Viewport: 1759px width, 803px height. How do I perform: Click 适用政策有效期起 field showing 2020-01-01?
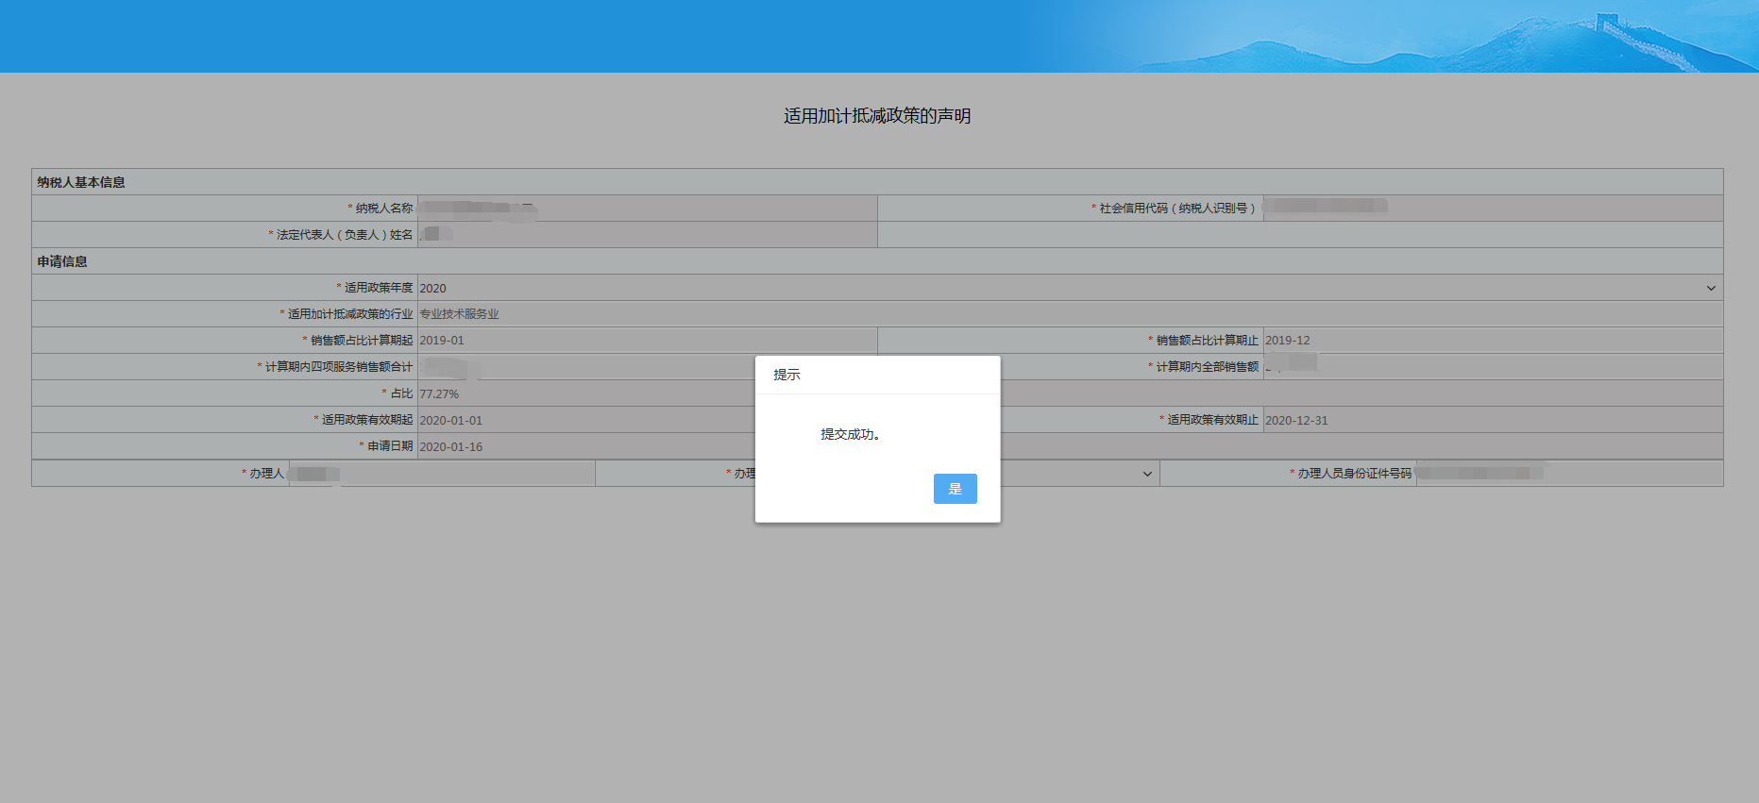585,420
